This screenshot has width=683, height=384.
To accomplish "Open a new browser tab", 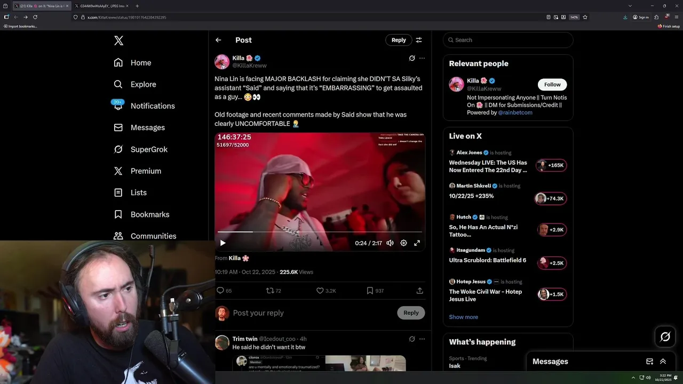I will pos(137,6).
